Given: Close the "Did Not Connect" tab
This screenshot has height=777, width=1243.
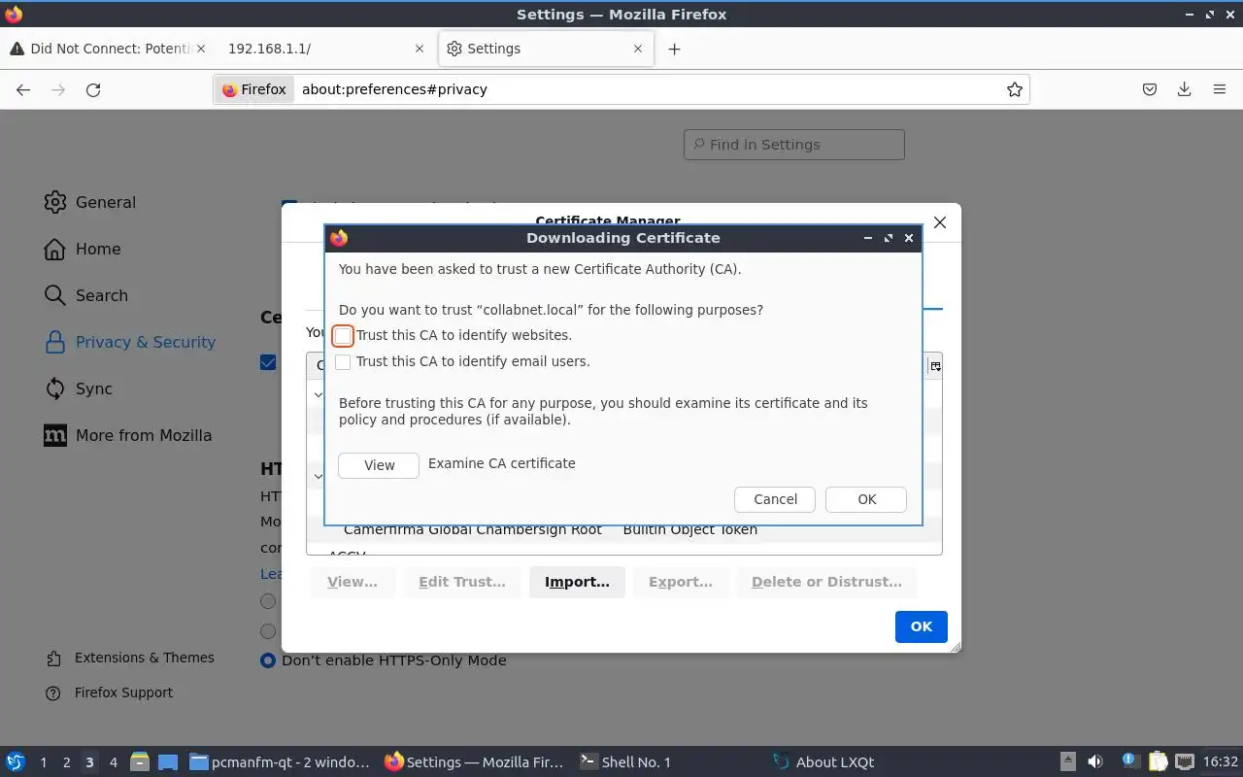Looking at the screenshot, I should tap(201, 49).
